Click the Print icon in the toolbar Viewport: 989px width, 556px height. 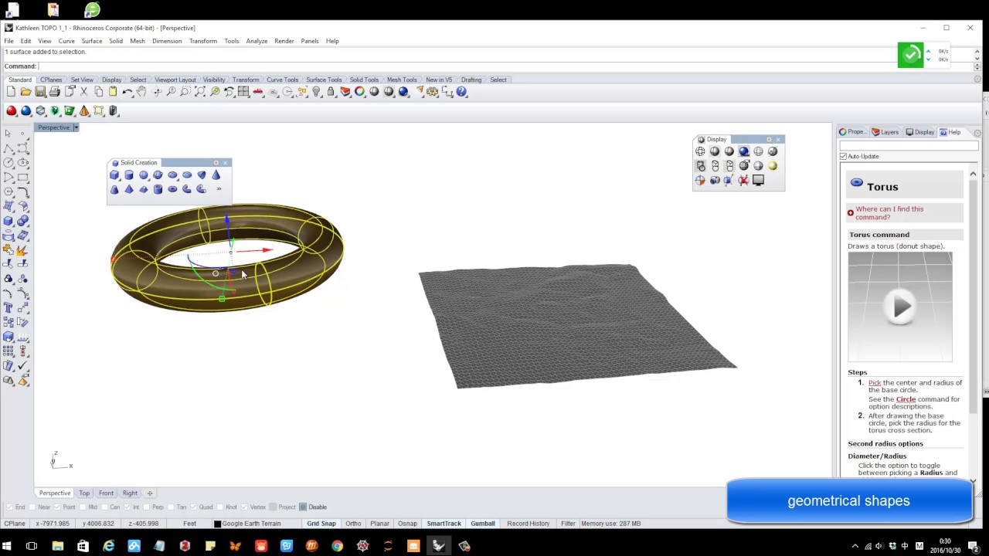pos(55,92)
